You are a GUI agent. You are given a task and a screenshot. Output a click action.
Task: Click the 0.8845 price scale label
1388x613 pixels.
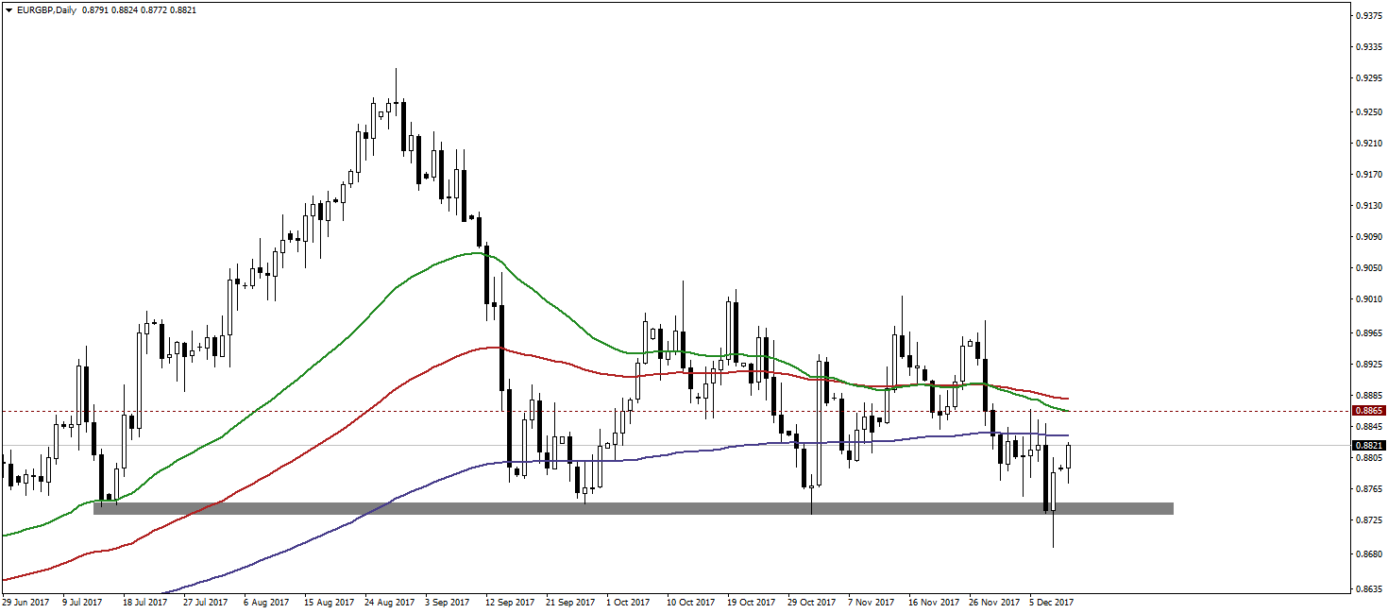click(x=1370, y=427)
